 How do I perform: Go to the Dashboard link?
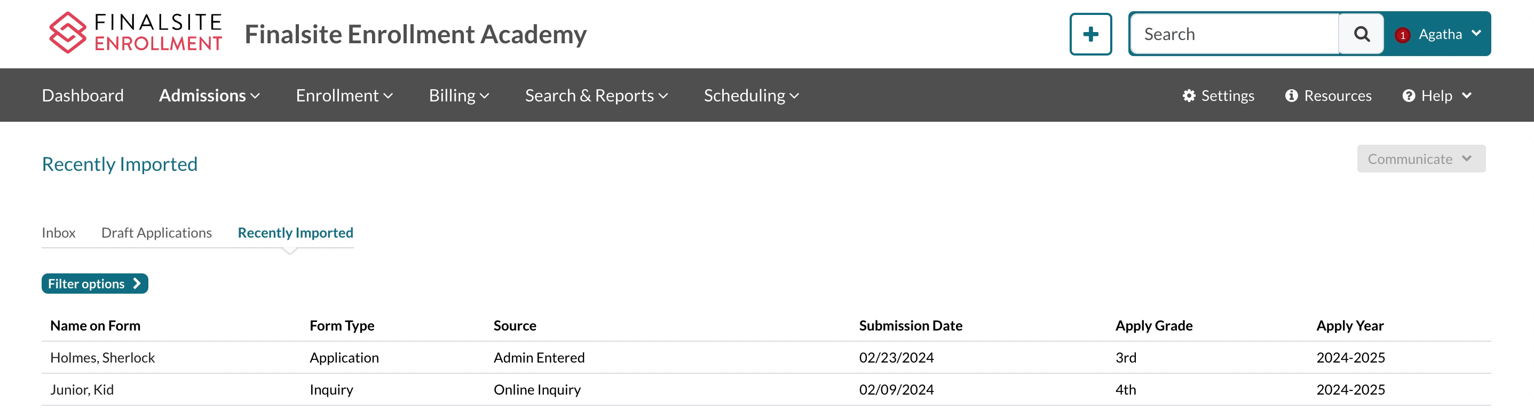(83, 96)
